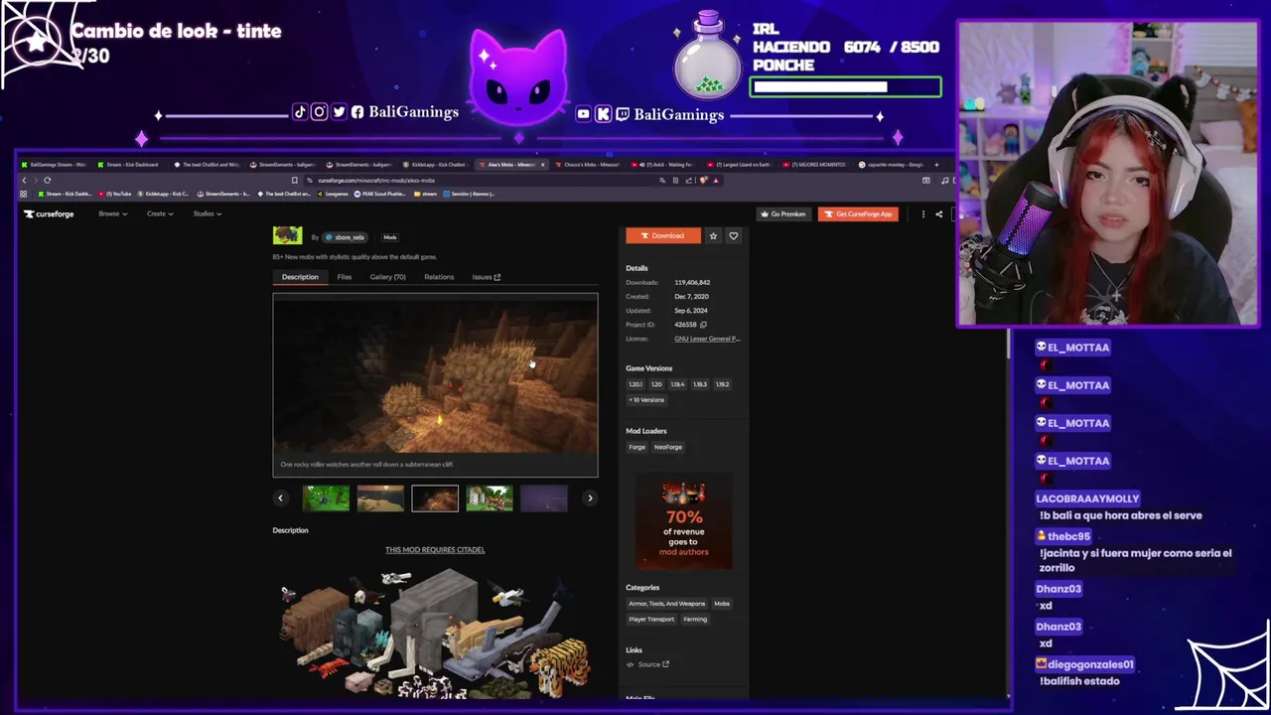This screenshot has width=1271, height=715.
Task: Click the next gallery arrow
Action: pyautogui.click(x=590, y=499)
